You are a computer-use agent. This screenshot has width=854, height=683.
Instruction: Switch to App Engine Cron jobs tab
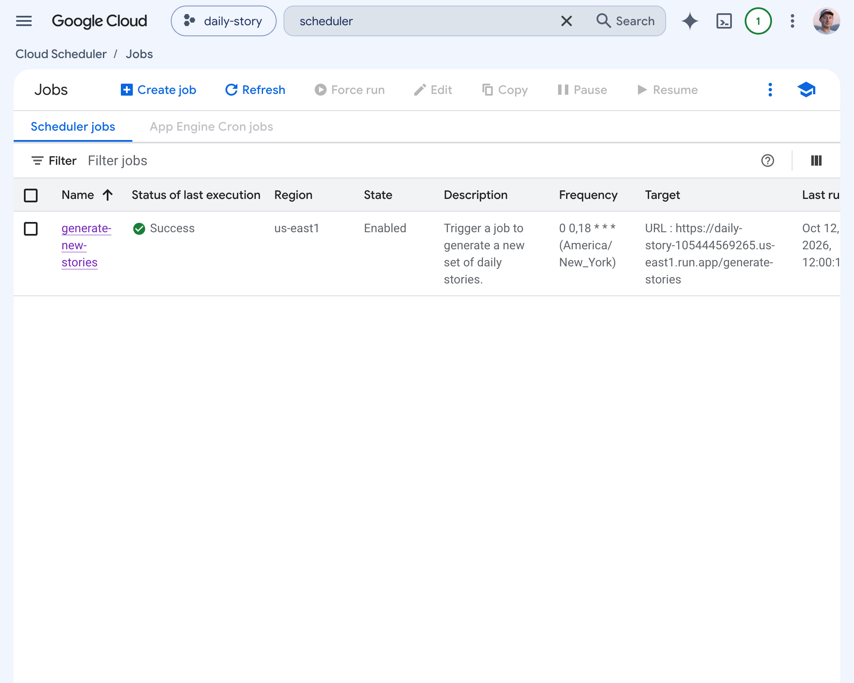coord(211,127)
